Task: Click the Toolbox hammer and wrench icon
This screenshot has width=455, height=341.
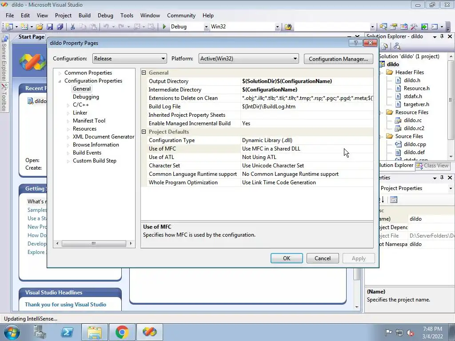Action: tap(414, 27)
